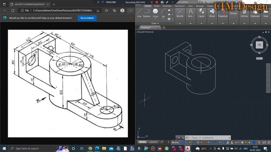Select the Line tool in AutoCAD
The image size is (271, 152).
[139, 13]
